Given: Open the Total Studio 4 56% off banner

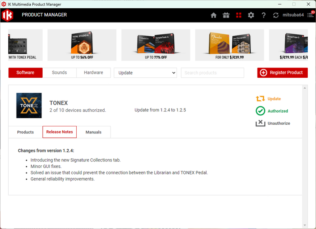Looking at the screenshot, I should 82,45.
